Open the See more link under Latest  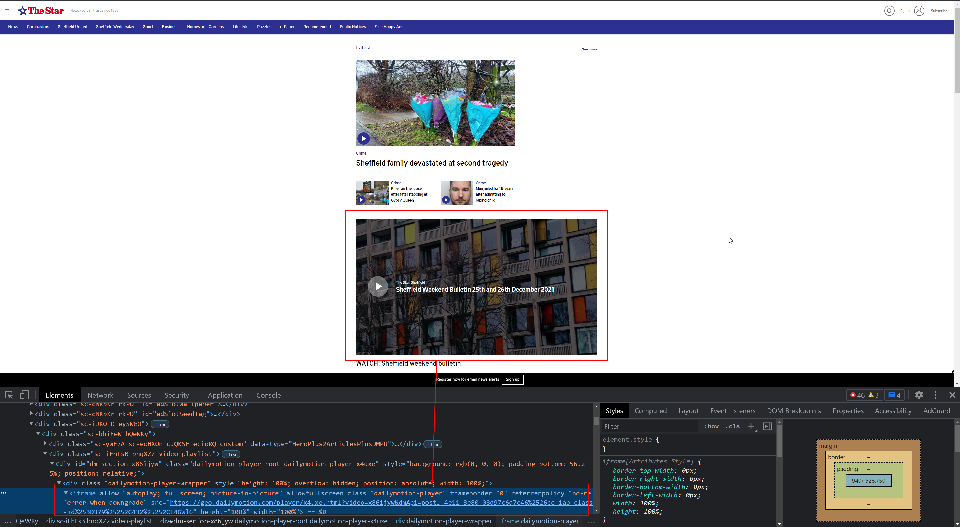tap(589, 49)
